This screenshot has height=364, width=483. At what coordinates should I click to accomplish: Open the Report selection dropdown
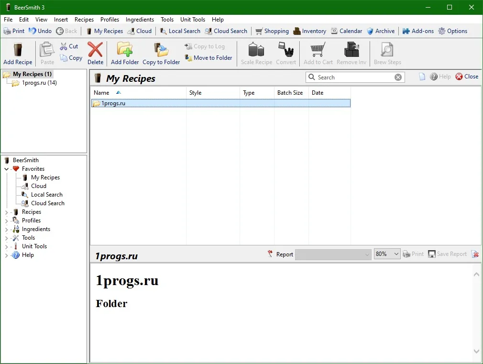click(333, 254)
